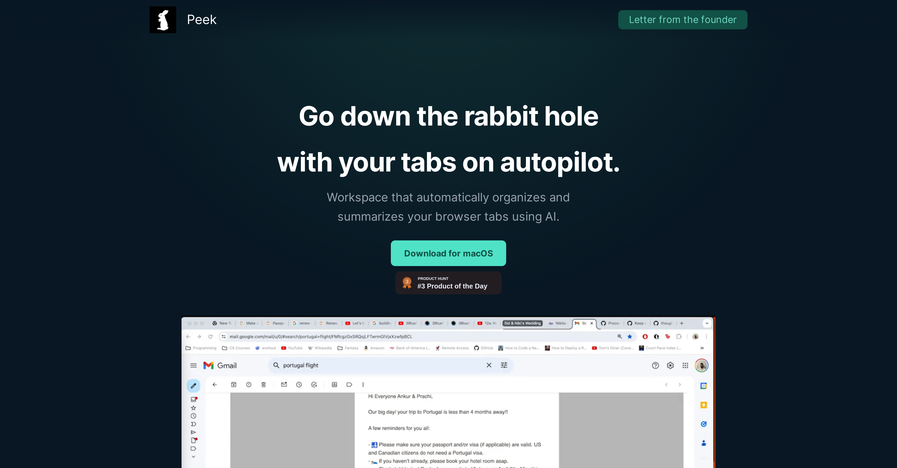Compose a new email with the pencil icon
897x468 pixels.
pyautogui.click(x=194, y=386)
